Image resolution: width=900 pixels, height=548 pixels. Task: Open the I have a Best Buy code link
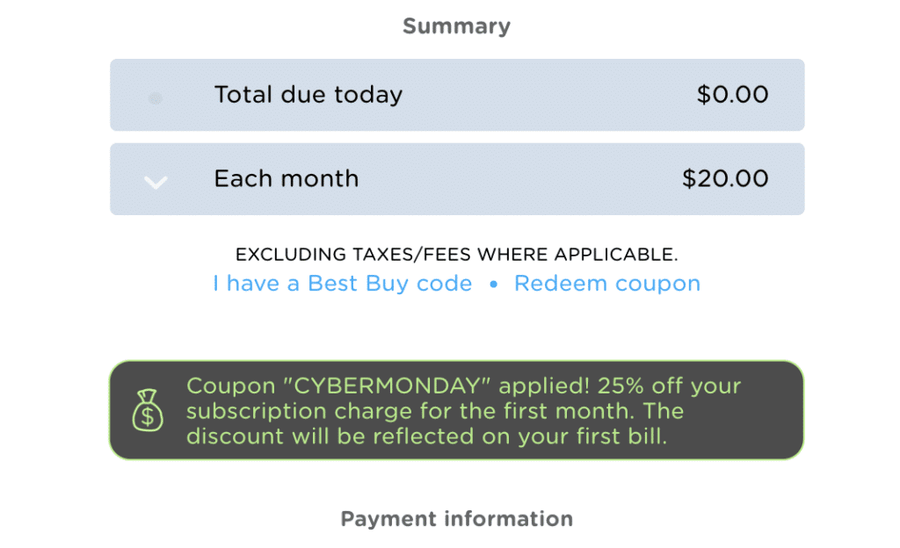(342, 283)
